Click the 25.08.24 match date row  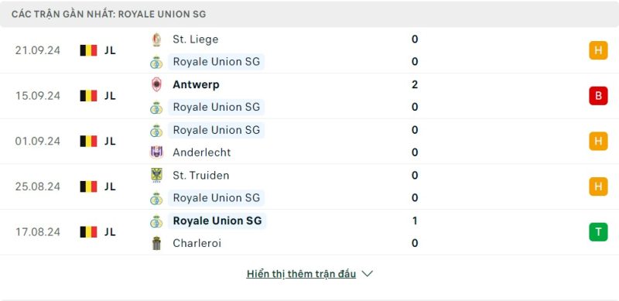tap(309, 186)
